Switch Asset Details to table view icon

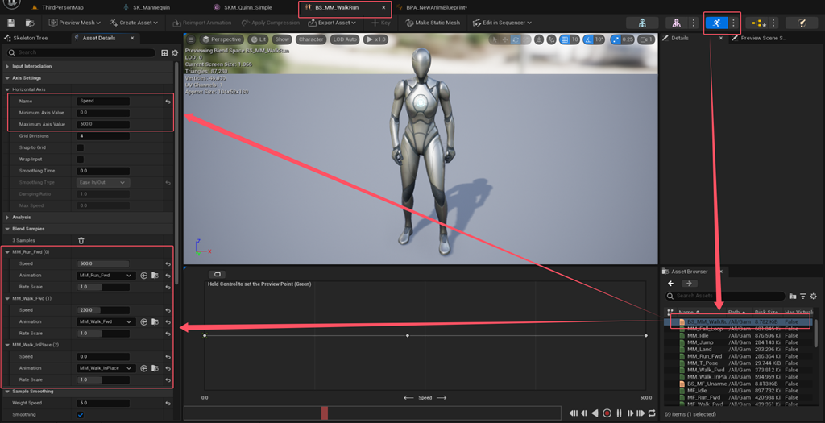click(x=164, y=52)
